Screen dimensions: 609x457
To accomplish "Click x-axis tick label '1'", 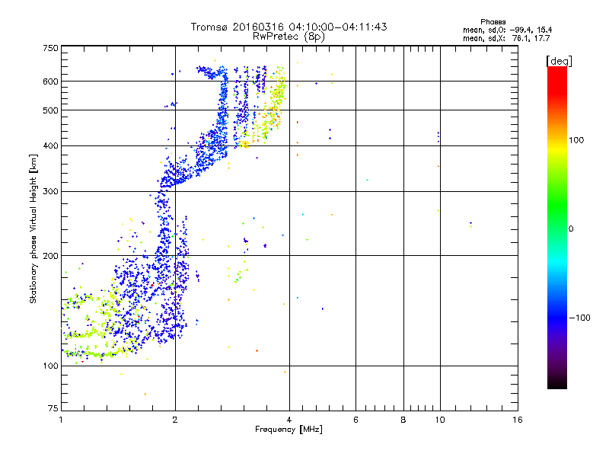I will click(x=61, y=420).
